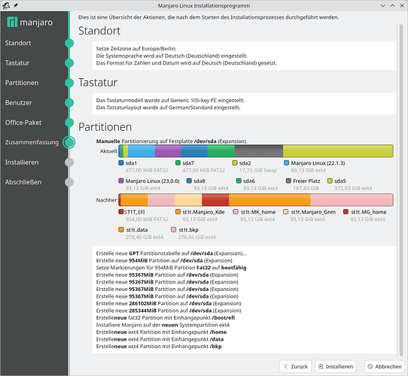Close the installer window
408x376 pixels.
[x=402, y=5]
